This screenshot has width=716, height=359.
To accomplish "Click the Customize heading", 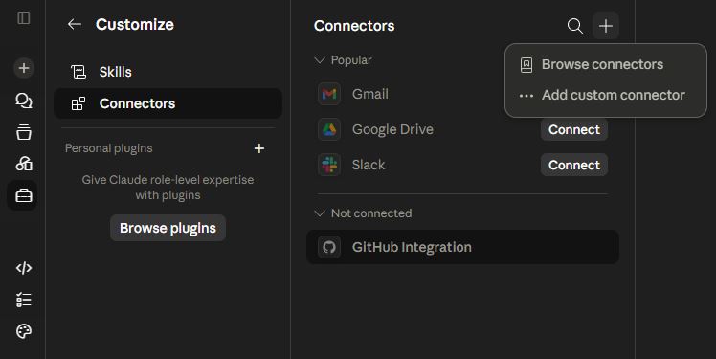I will pyautogui.click(x=135, y=24).
